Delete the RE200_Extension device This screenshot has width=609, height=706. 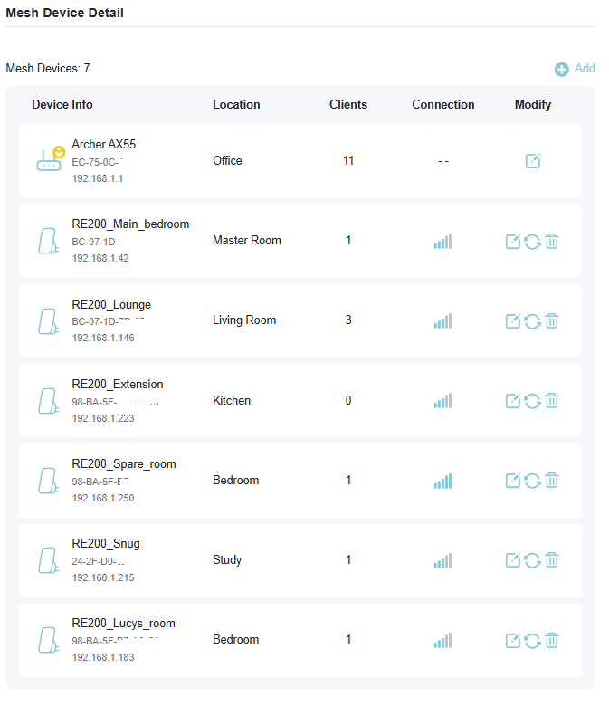pos(552,401)
